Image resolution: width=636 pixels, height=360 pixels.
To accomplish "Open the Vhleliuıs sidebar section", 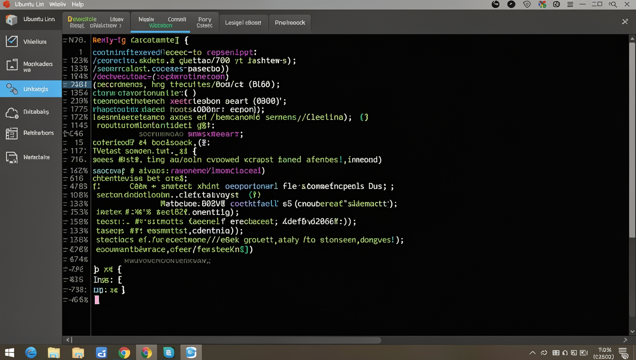I will (x=31, y=41).
